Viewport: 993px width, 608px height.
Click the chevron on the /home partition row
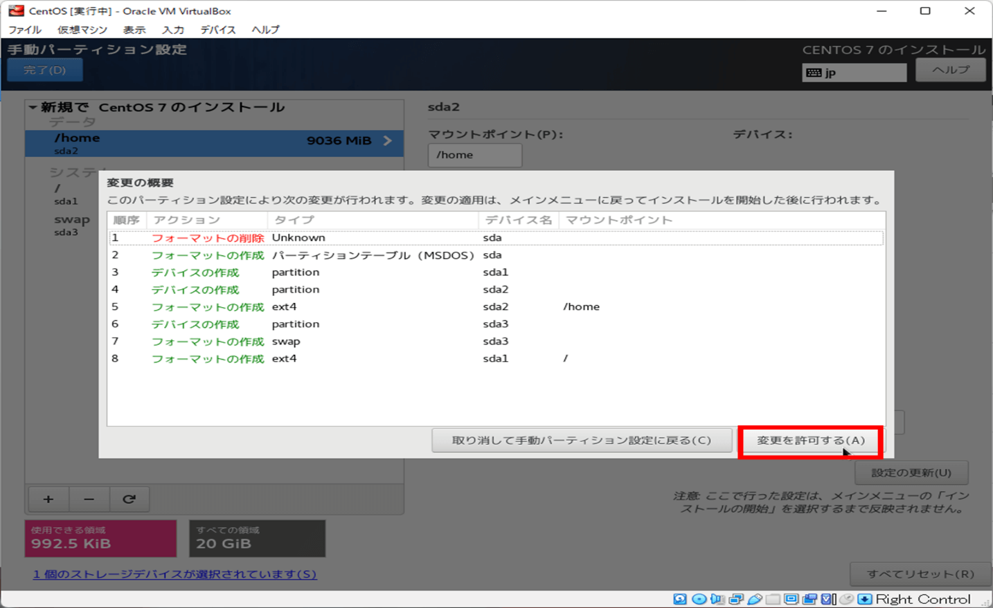click(x=388, y=140)
